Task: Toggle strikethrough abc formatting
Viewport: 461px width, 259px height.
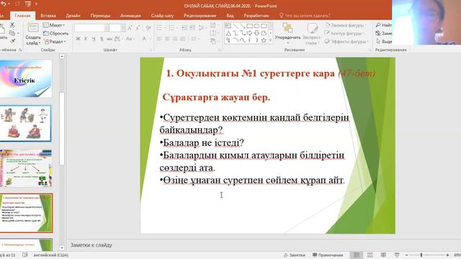Action: [109, 39]
